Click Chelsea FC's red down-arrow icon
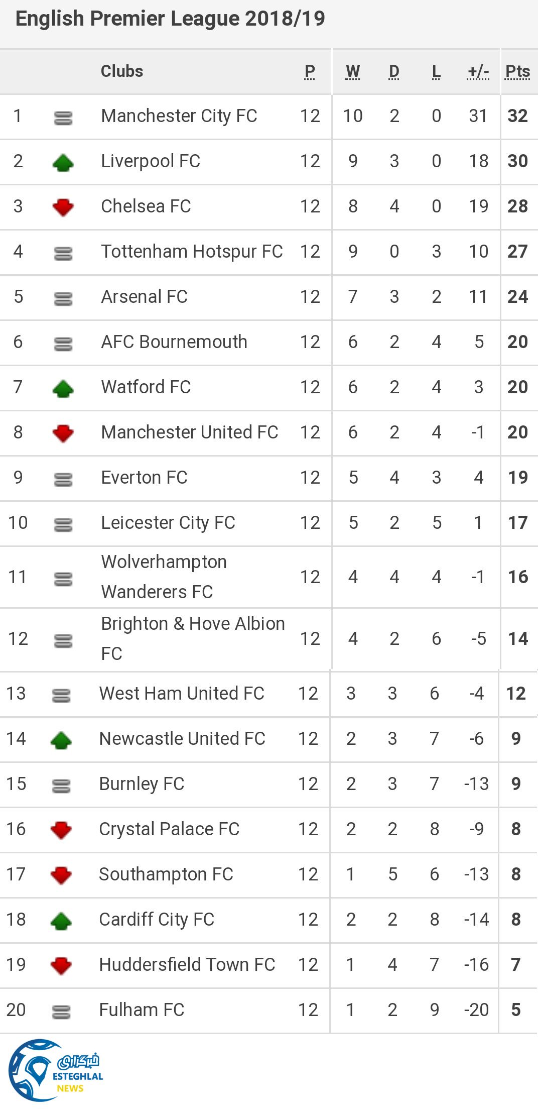The image size is (538, 1117). 63,207
